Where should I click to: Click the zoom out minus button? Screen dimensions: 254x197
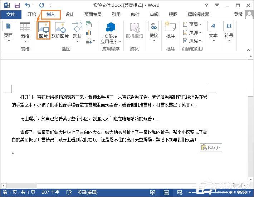tap(190, 192)
